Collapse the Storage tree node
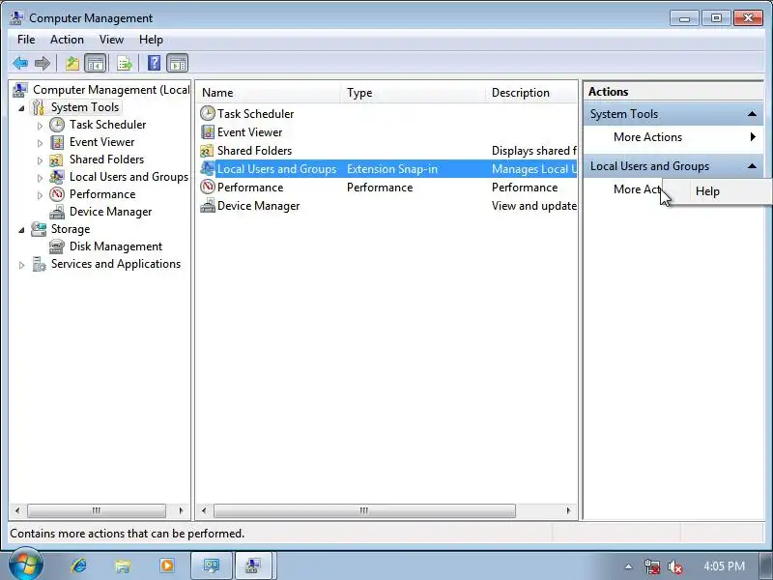The width and height of the screenshot is (773, 580). click(21, 230)
